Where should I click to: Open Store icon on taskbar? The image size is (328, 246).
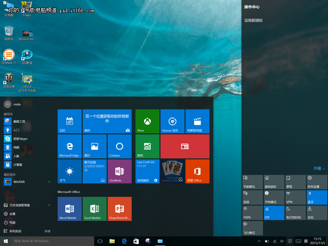tap(136, 241)
